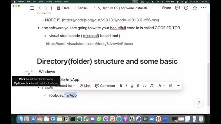Open Trash from the dock

pos(201,119)
